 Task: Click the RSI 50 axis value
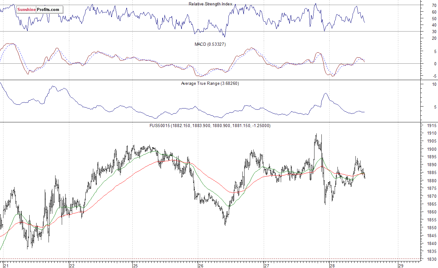[435, 19]
